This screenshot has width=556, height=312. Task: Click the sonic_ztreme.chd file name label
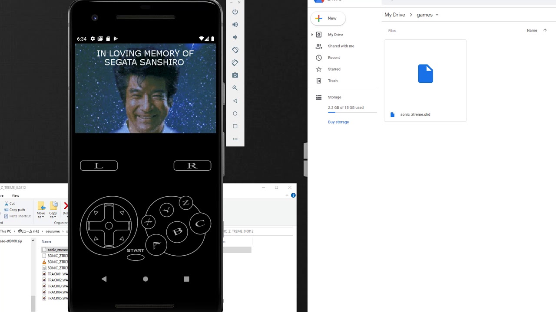(x=415, y=114)
